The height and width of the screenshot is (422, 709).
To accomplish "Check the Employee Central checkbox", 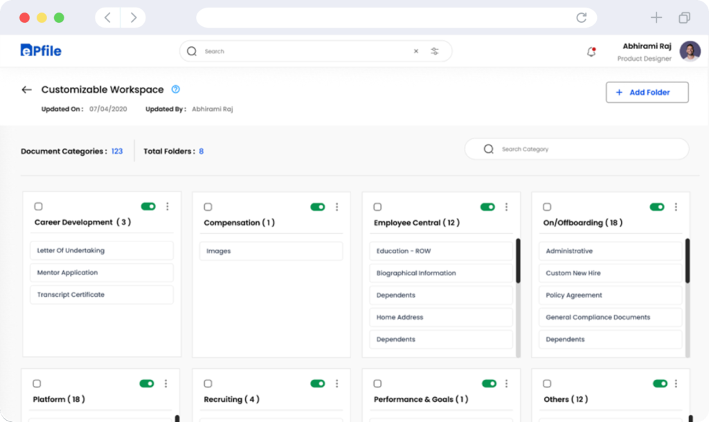I will coord(377,206).
